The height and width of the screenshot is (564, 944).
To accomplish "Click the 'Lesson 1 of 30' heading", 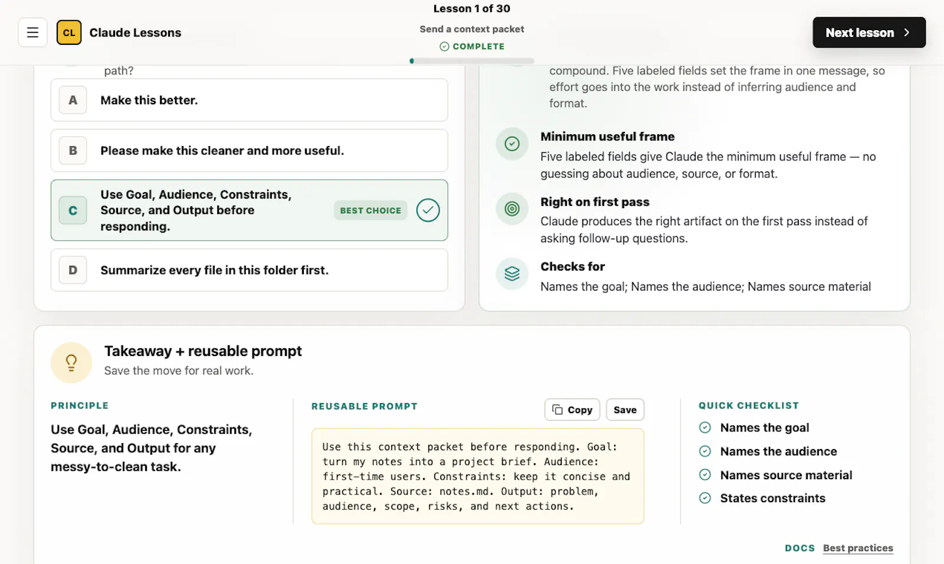I will [472, 8].
